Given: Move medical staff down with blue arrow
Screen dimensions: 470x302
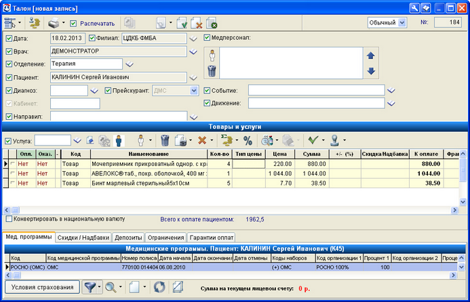Looking at the screenshot, I should coord(371,71).
